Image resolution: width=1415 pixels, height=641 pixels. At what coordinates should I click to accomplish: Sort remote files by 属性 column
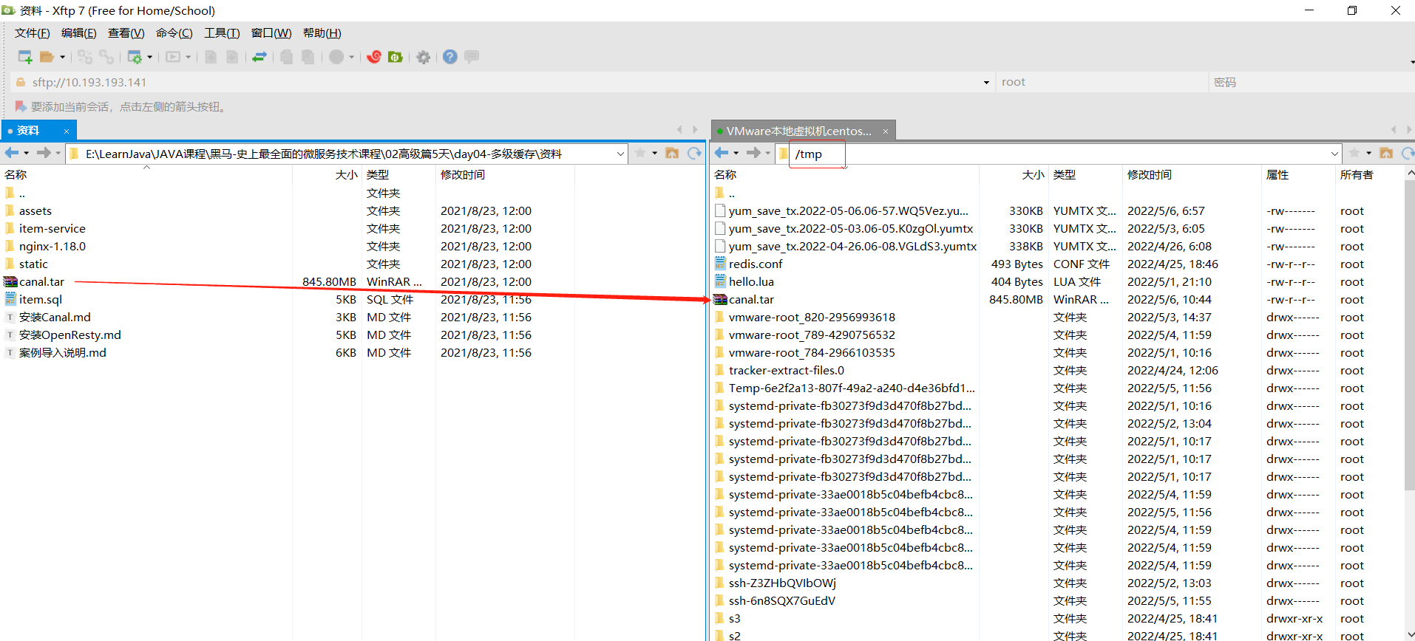1299,175
